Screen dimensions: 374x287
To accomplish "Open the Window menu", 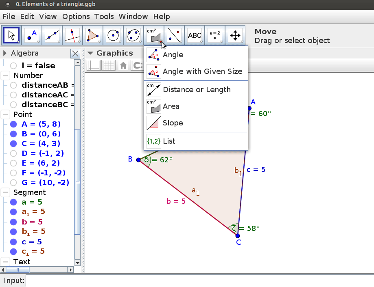I will (133, 17).
